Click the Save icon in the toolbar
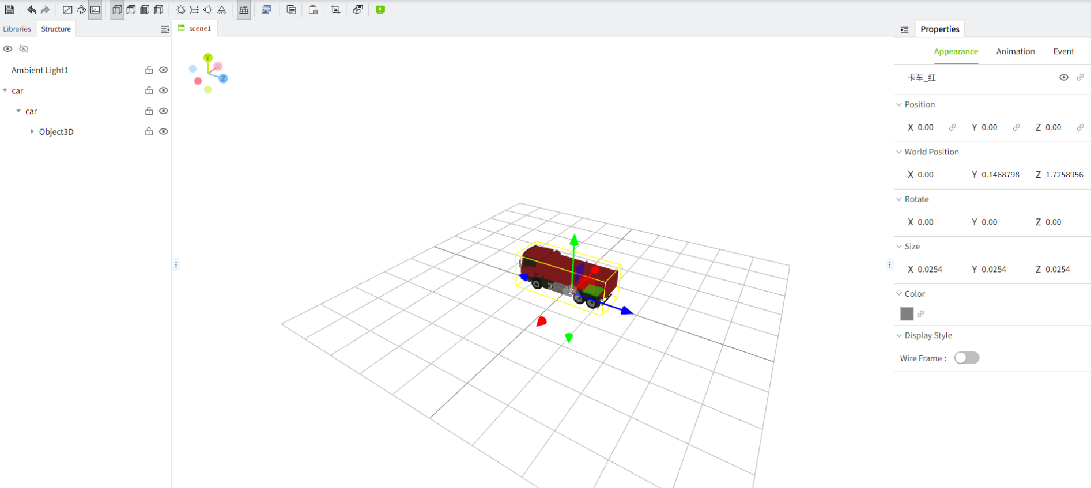This screenshot has width=1091, height=488. [x=9, y=10]
